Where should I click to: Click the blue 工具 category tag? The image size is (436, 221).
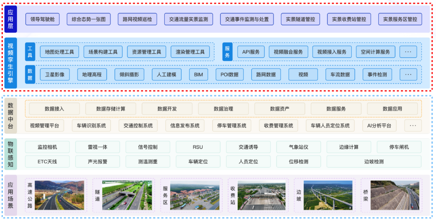pos(30,52)
